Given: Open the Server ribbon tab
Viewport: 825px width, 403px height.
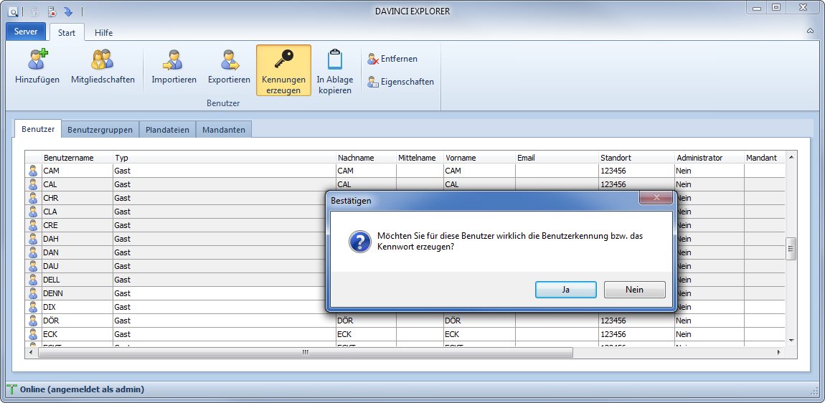Looking at the screenshot, I should click(26, 32).
